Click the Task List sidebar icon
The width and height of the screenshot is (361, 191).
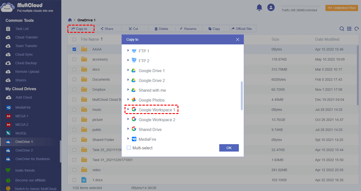click(8, 29)
